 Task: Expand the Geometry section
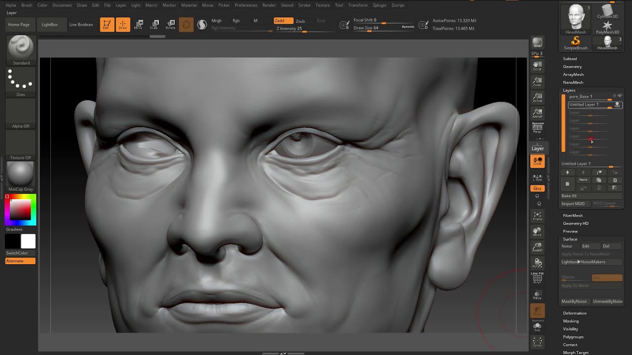[x=572, y=67]
